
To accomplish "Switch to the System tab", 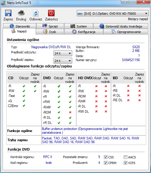I will click(x=79, y=26).
